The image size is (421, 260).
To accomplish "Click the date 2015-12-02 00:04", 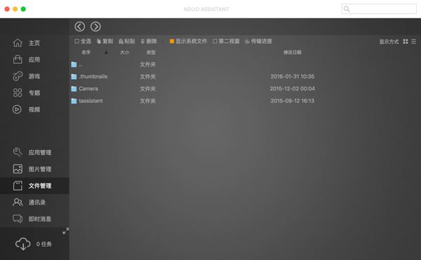I will pos(293,89).
